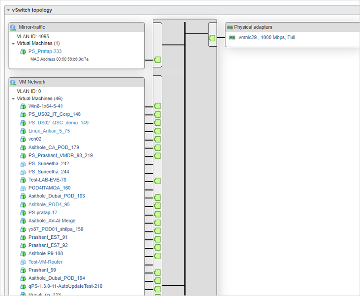The width and height of the screenshot is (360, 296).
Task: Open the vmnic29, 1000 Mbps, Full link
Action: pos(267,38)
